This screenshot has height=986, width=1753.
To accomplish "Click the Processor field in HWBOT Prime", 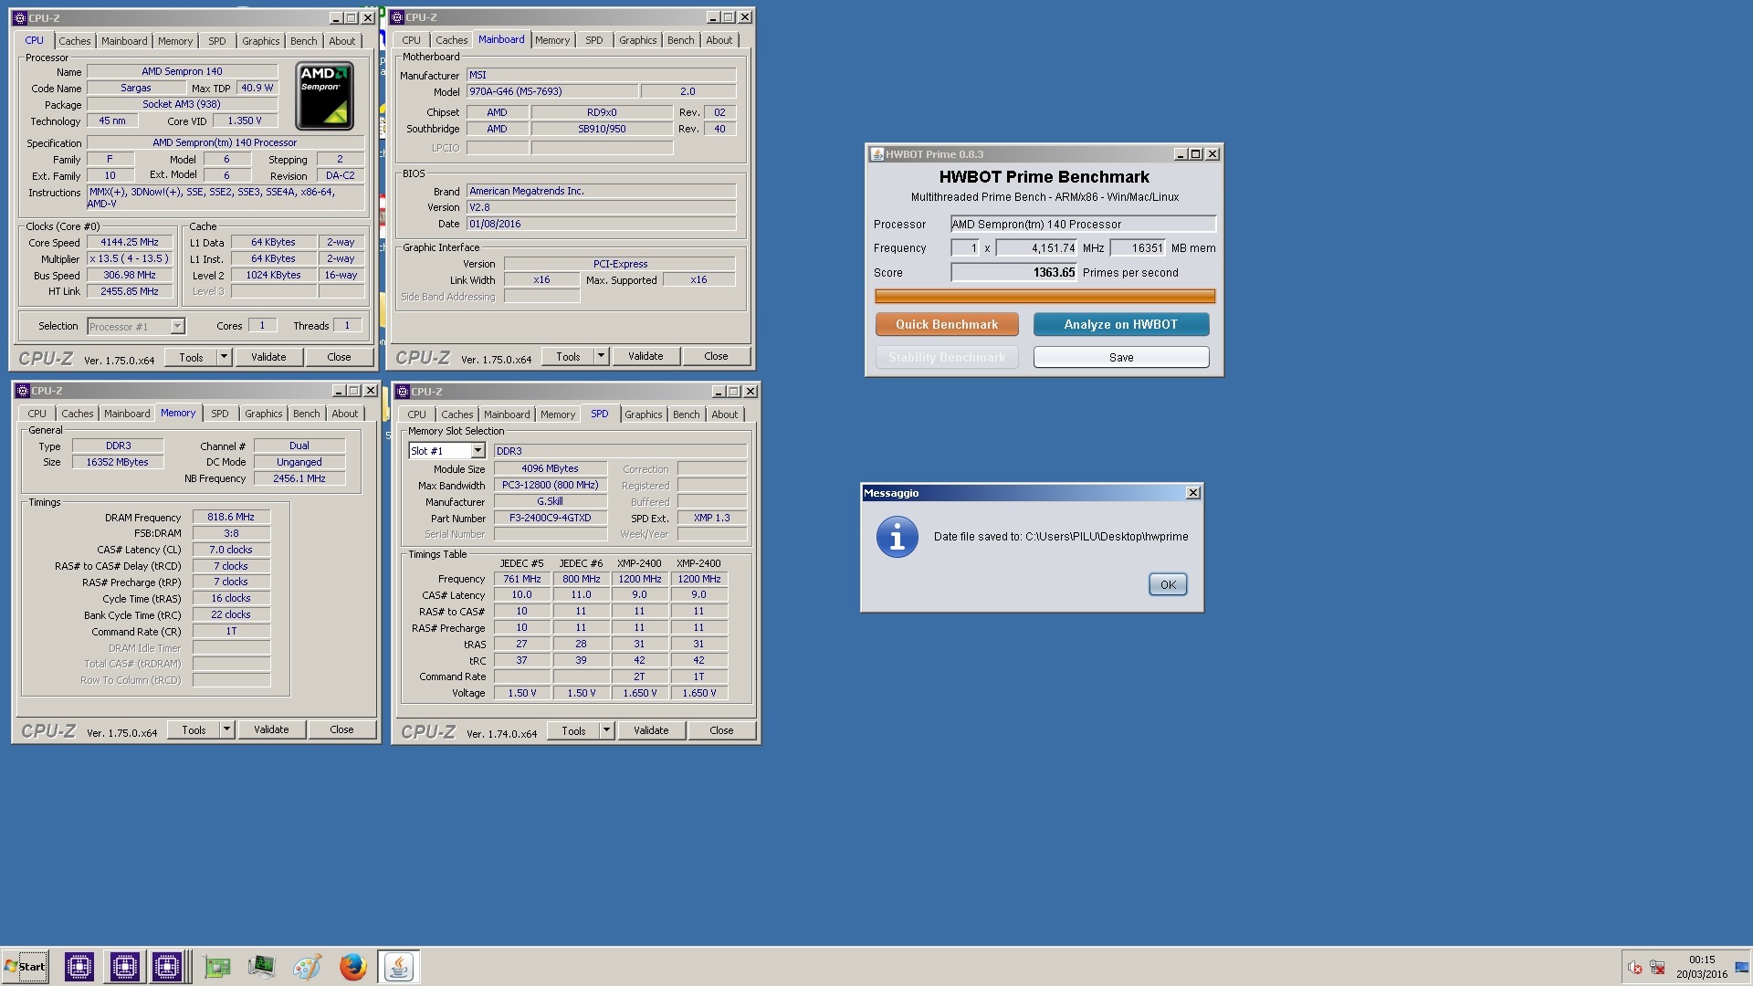I will pos(1083,225).
